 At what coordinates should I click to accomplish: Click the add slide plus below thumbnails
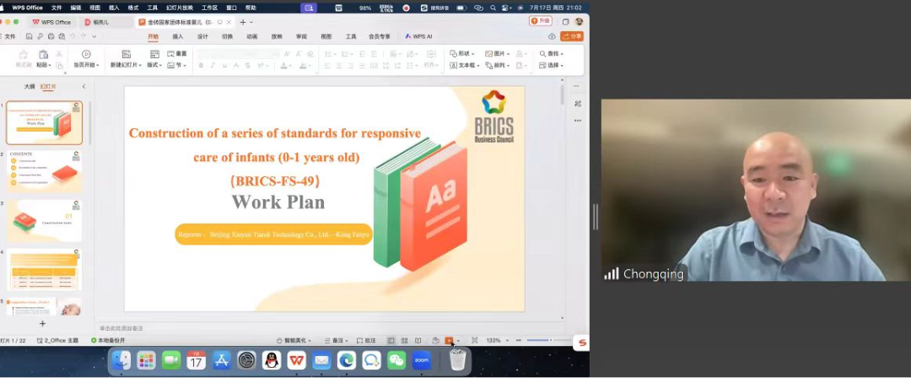tap(43, 323)
